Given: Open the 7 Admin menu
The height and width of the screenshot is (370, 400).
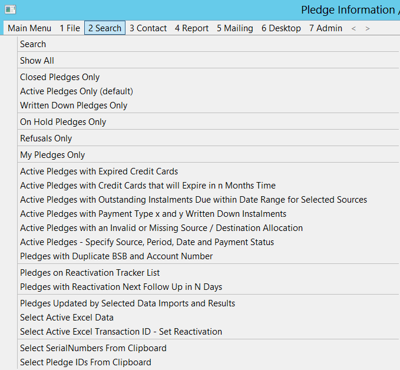Looking at the screenshot, I should 326,28.
